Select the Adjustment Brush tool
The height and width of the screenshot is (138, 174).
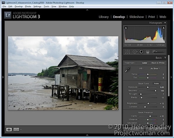(x=158, y=51)
